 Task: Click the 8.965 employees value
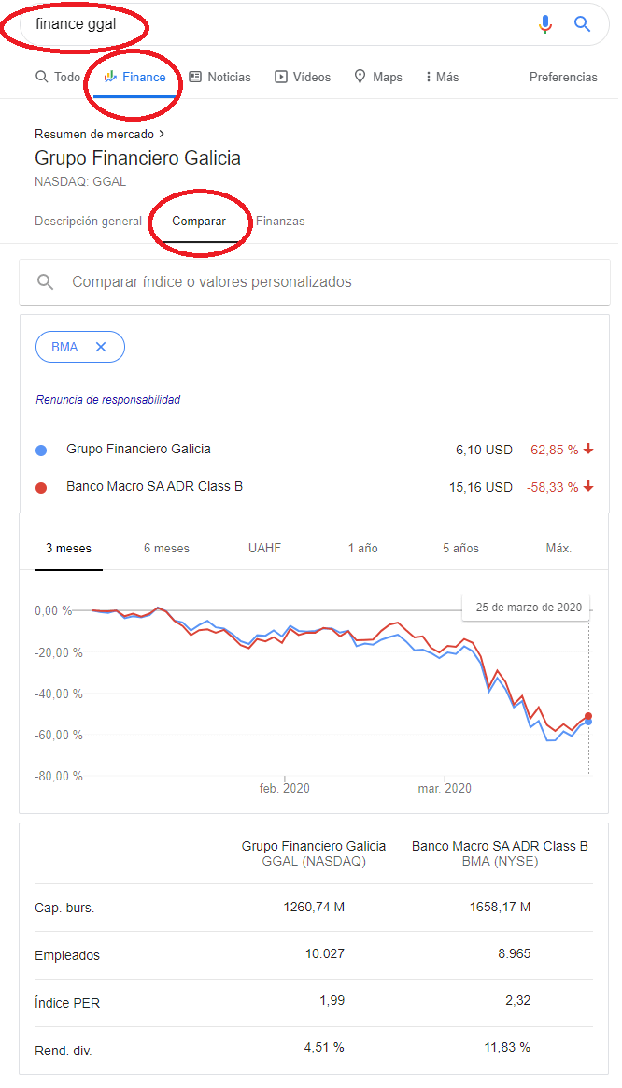(x=515, y=953)
